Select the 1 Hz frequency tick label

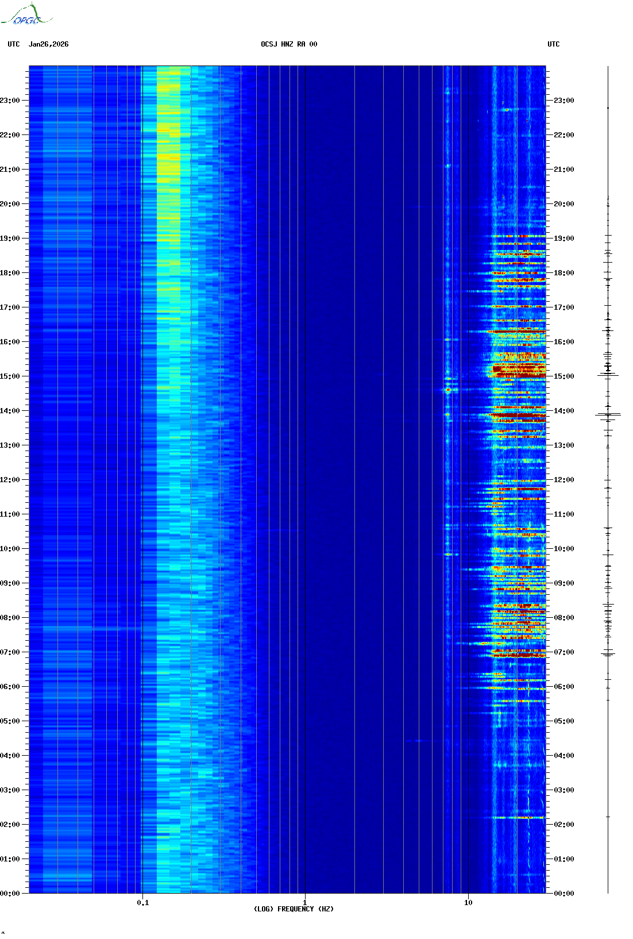pyautogui.click(x=304, y=902)
